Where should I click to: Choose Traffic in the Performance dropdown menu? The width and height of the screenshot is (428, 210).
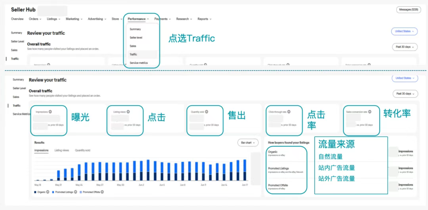(143, 54)
